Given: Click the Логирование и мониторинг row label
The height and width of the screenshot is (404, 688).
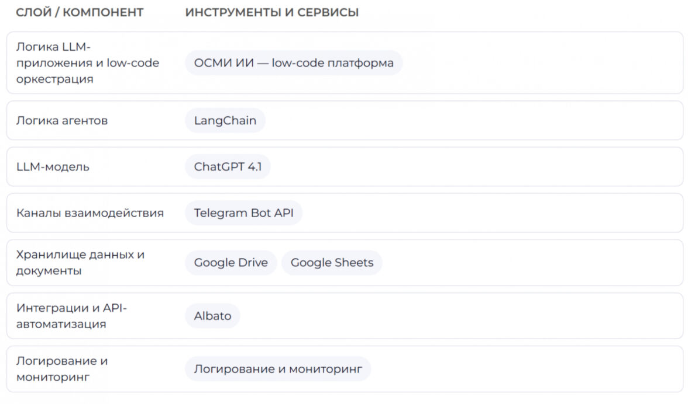Looking at the screenshot, I should [62, 369].
